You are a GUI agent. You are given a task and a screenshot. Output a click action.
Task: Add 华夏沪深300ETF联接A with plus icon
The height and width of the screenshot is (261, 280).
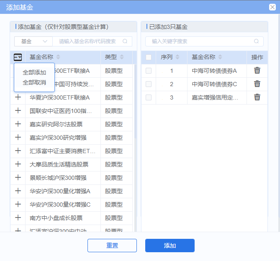click(x=18, y=97)
